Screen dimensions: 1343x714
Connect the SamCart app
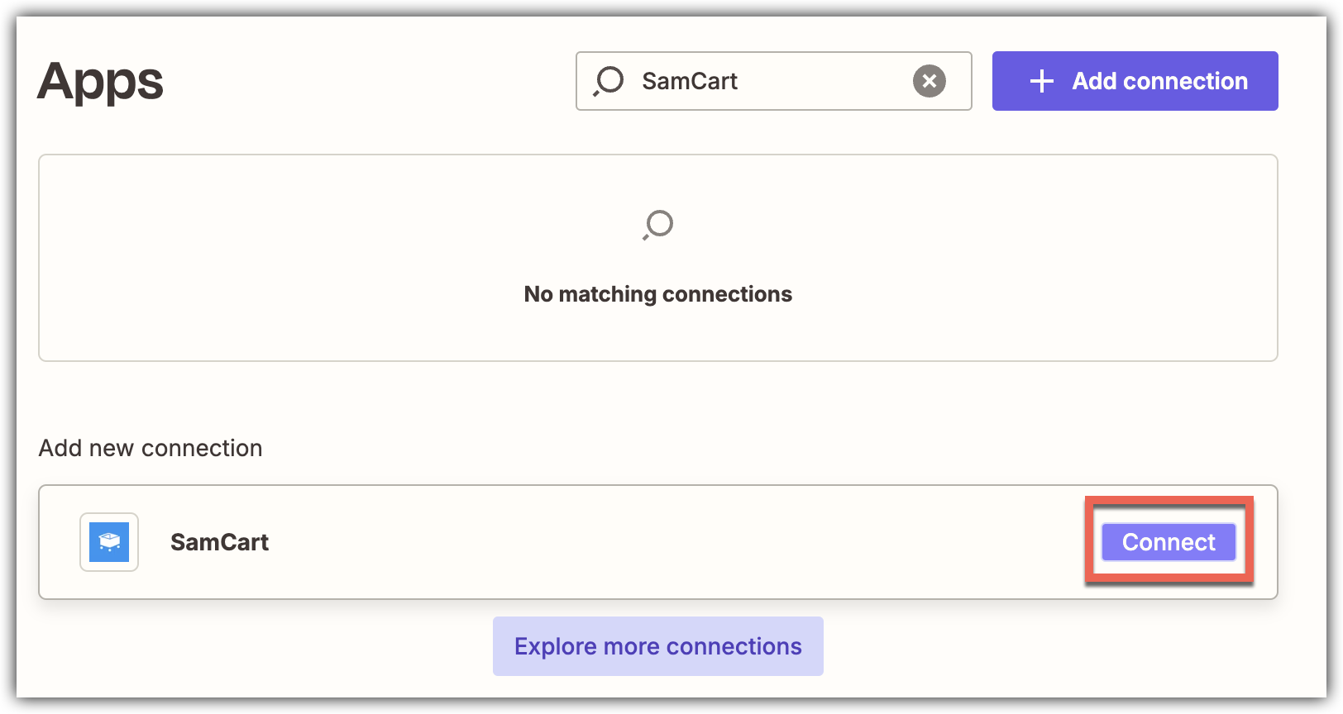(x=1169, y=542)
